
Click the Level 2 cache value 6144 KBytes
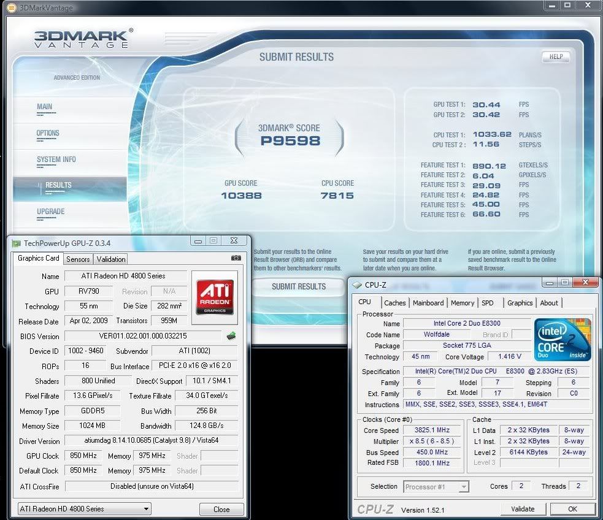click(528, 453)
